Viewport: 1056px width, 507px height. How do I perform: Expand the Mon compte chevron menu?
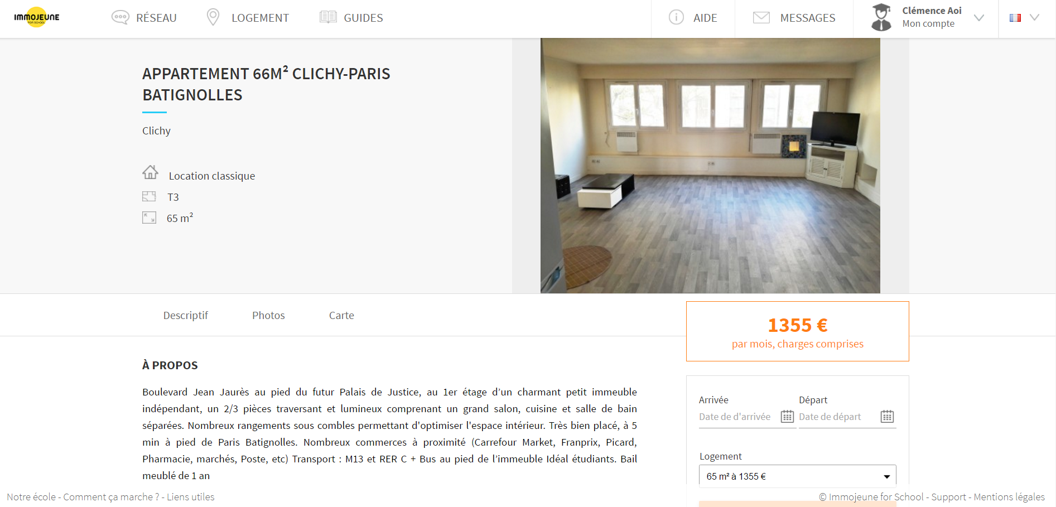(979, 18)
